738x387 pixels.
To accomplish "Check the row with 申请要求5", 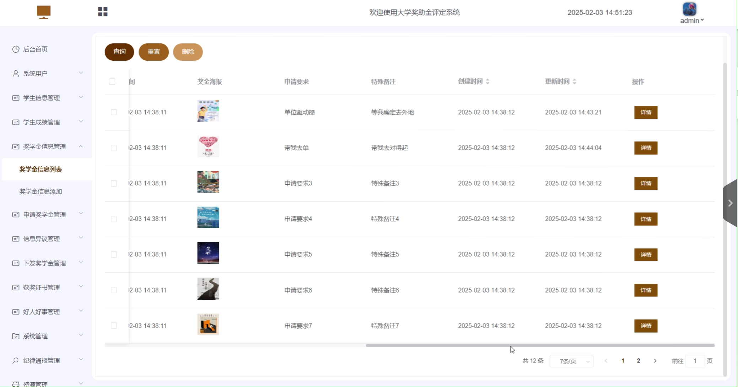I will (114, 255).
